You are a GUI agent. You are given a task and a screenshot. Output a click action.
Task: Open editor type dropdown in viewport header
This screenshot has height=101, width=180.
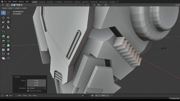(x=3, y=5)
